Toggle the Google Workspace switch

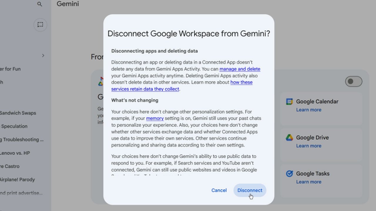[x=354, y=82]
